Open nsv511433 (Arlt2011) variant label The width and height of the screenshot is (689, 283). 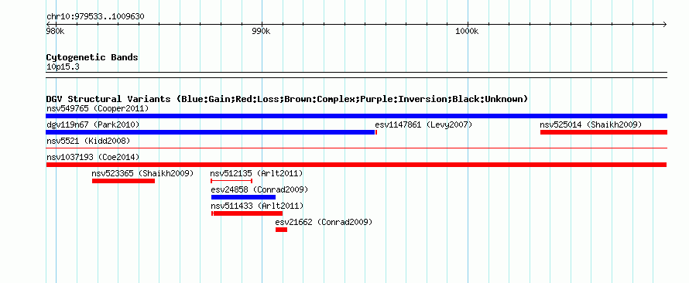pos(257,206)
